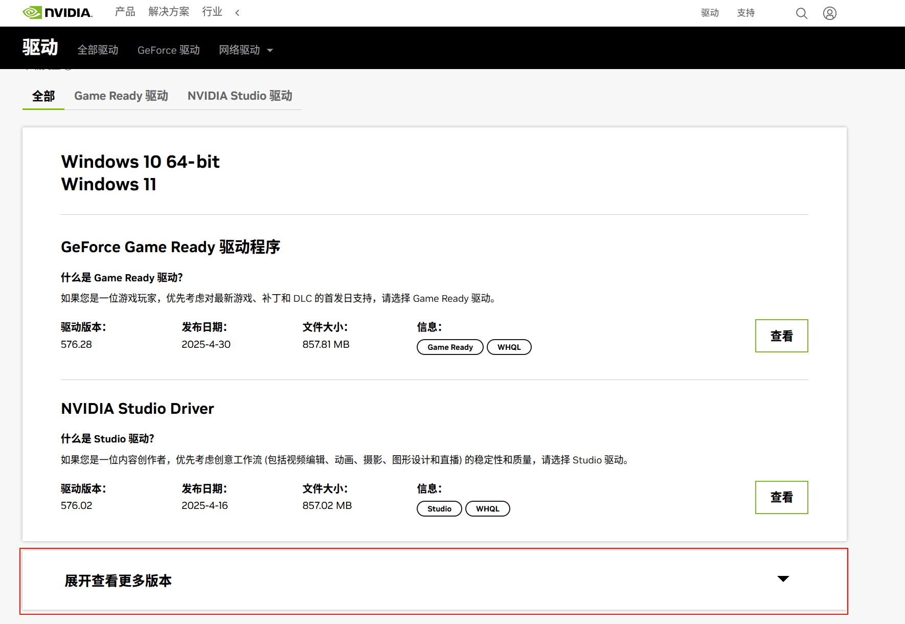Viewport: 905px width, 624px height.
Task: Click the left chevron in top navigation
Action: [237, 13]
